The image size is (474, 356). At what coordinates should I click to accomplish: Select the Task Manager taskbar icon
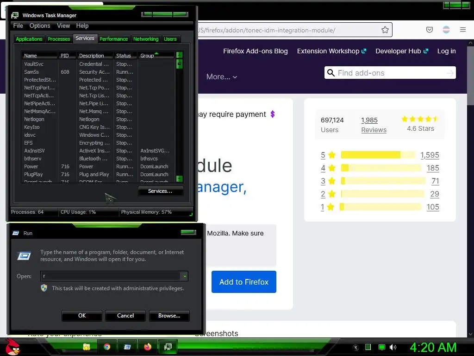(x=168, y=347)
